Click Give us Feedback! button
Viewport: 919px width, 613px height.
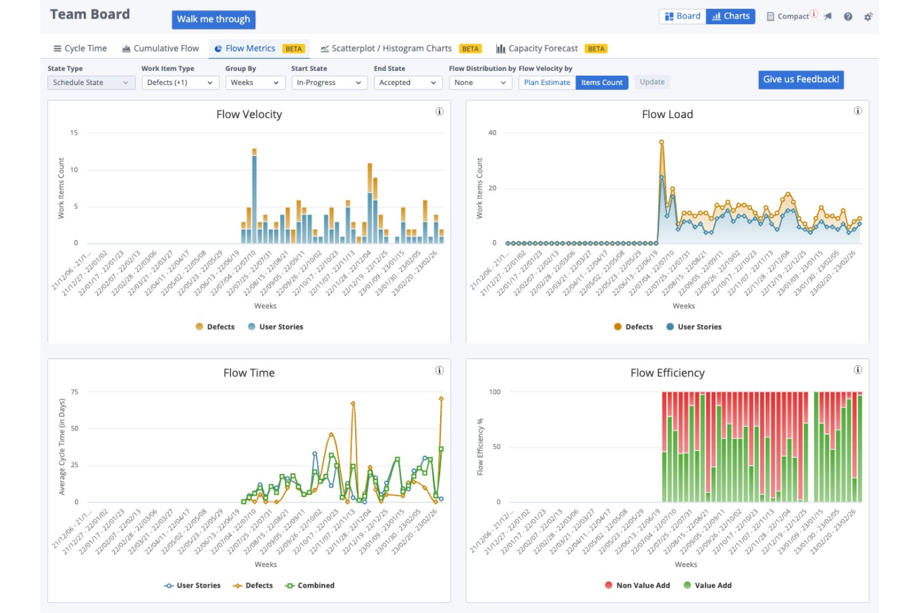[801, 79]
